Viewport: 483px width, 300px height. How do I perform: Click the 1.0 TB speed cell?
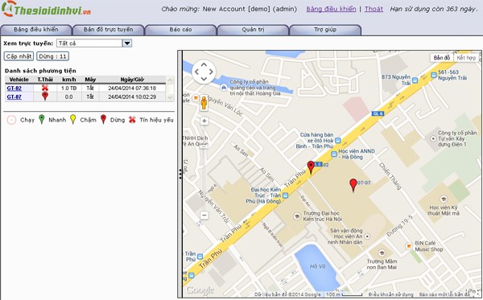[69, 88]
